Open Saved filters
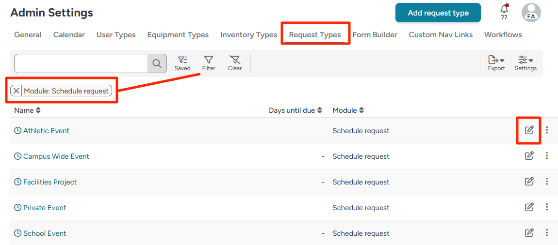 click(182, 63)
